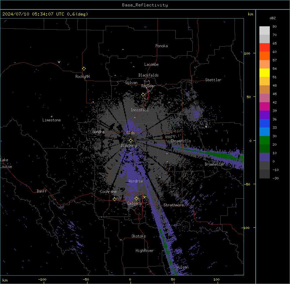Select the Ponoka city label
The width and height of the screenshot is (290, 284).
pyautogui.click(x=161, y=46)
